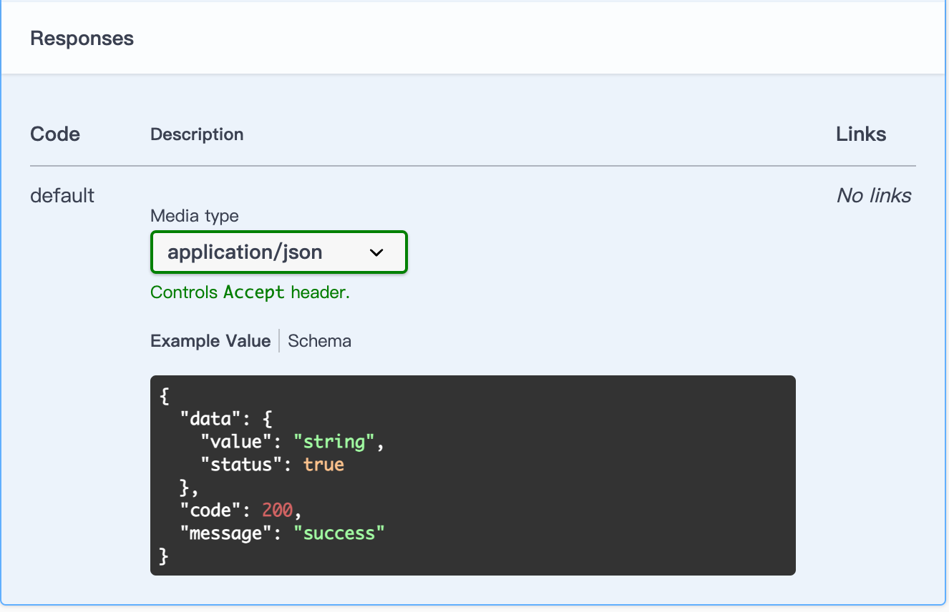Viewport: 949px width, 612px height.
Task: Select the Example Value tab
Action: tap(210, 341)
